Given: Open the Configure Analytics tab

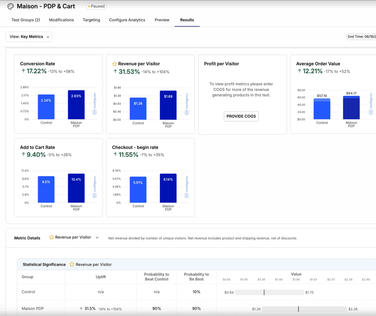Looking at the screenshot, I should 127,20.
